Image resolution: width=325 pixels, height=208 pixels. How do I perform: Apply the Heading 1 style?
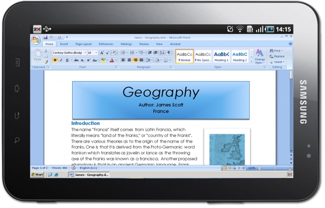221,56
